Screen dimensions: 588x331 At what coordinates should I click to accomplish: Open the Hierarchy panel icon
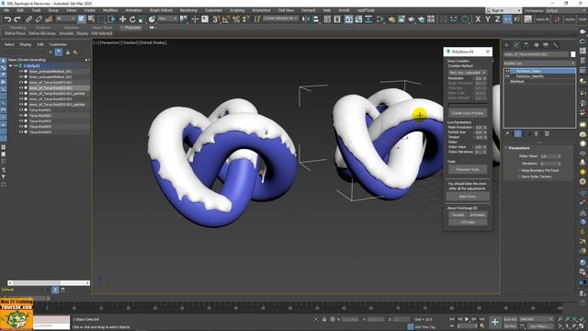pos(526,45)
